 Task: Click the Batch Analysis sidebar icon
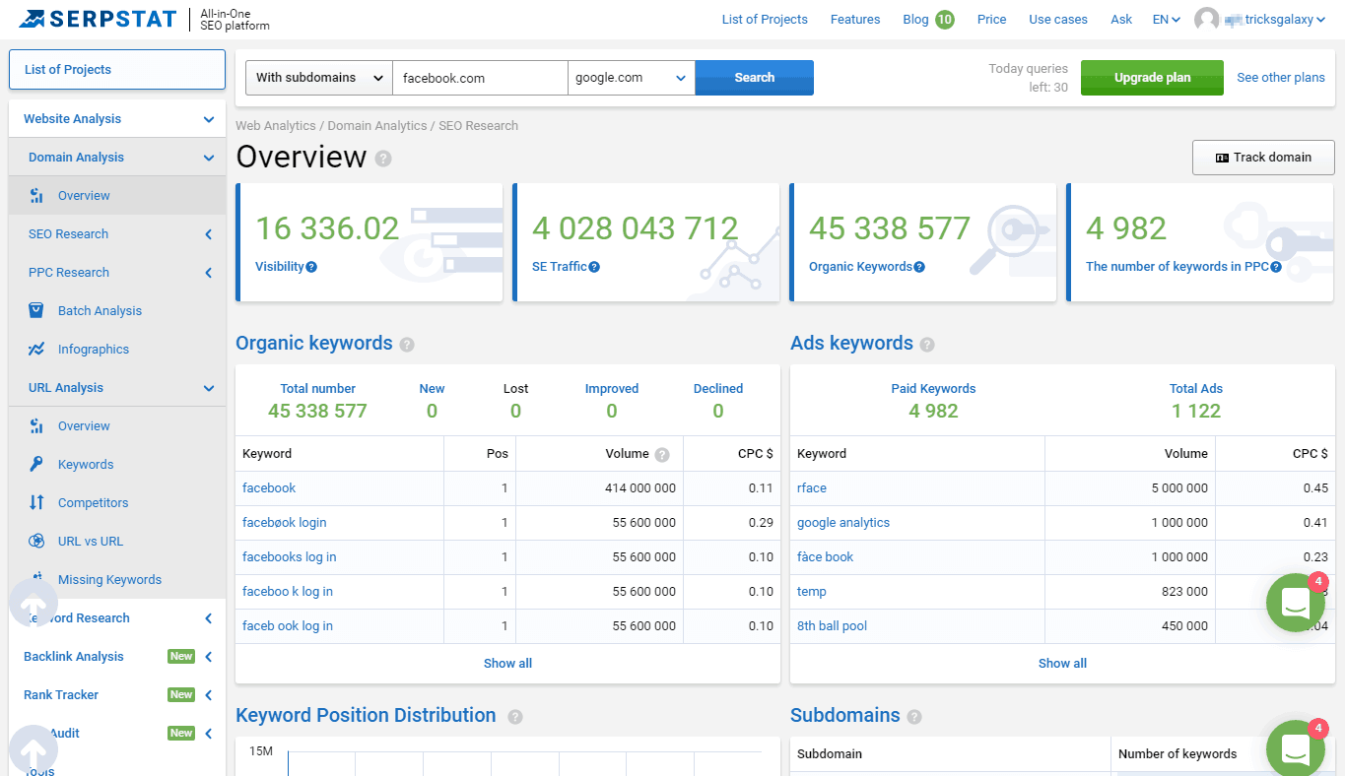[36, 310]
